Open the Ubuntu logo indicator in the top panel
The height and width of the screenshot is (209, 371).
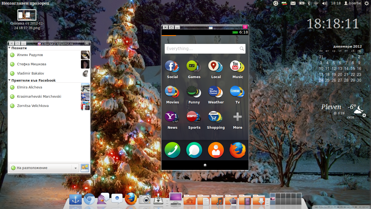276,3
